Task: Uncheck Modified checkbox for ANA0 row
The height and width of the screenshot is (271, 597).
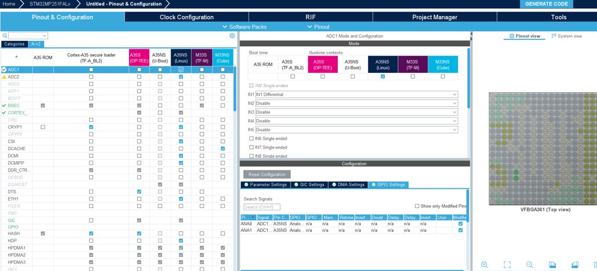Action: pyautogui.click(x=460, y=224)
